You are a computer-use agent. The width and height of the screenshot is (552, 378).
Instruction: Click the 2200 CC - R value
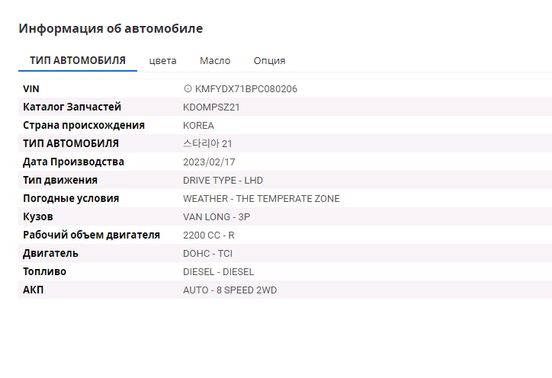(208, 235)
